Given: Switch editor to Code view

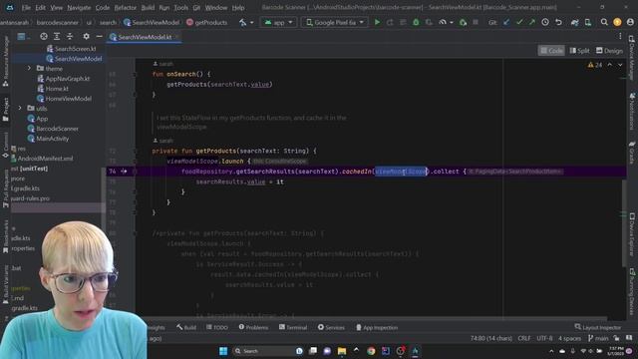Looking at the screenshot, I should (x=551, y=51).
